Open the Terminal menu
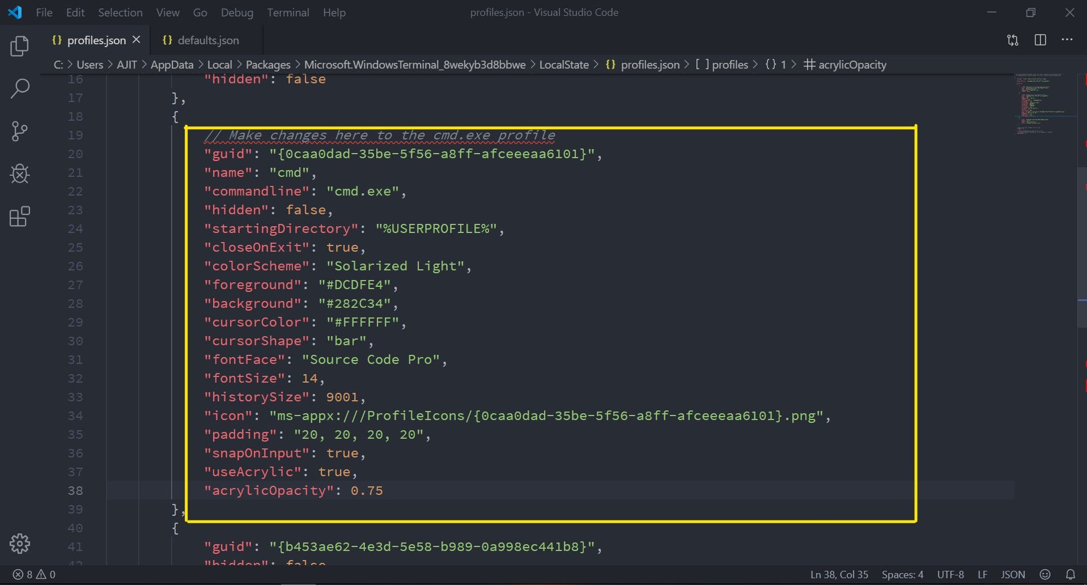 pyautogui.click(x=288, y=12)
